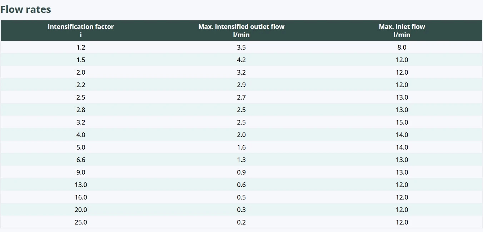Click the 0.6 outlet flow cell
483x232 pixels.
[241, 185]
